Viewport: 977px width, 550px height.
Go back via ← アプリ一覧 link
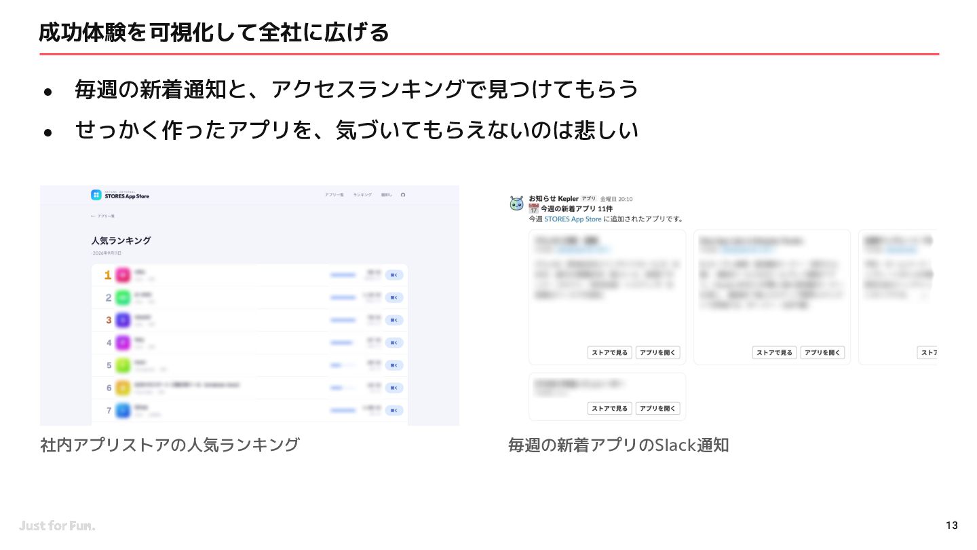pos(102,216)
